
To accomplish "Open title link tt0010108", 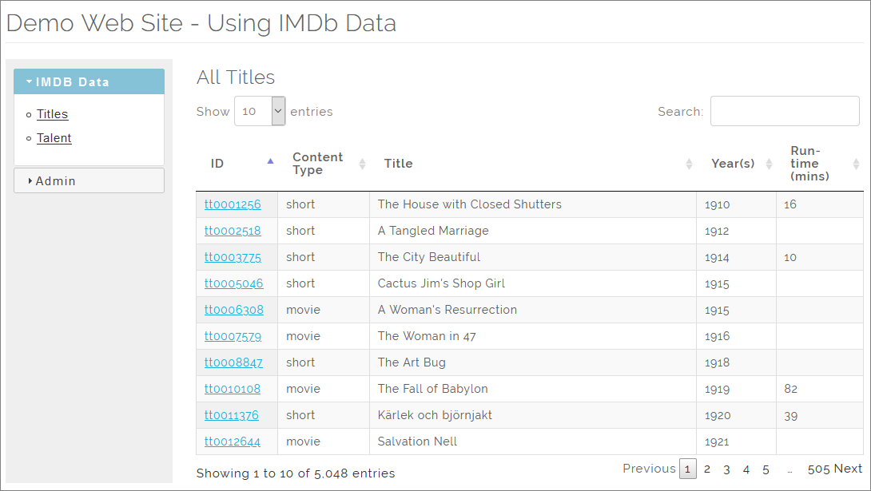I will click(x=232, y=389).
